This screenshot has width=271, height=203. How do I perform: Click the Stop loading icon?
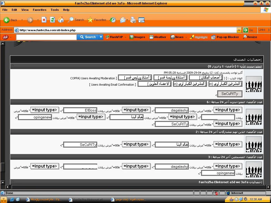tap(44, 20)
